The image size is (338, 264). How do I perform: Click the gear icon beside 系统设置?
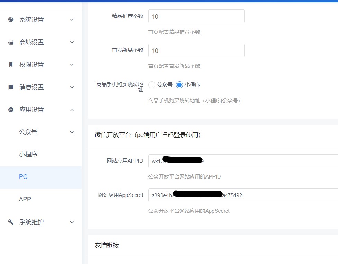coord(11,20)
